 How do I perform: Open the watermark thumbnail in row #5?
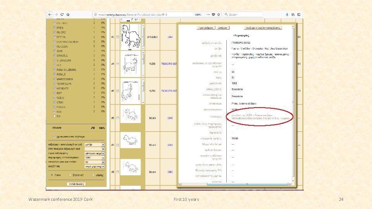click(131, 91)
